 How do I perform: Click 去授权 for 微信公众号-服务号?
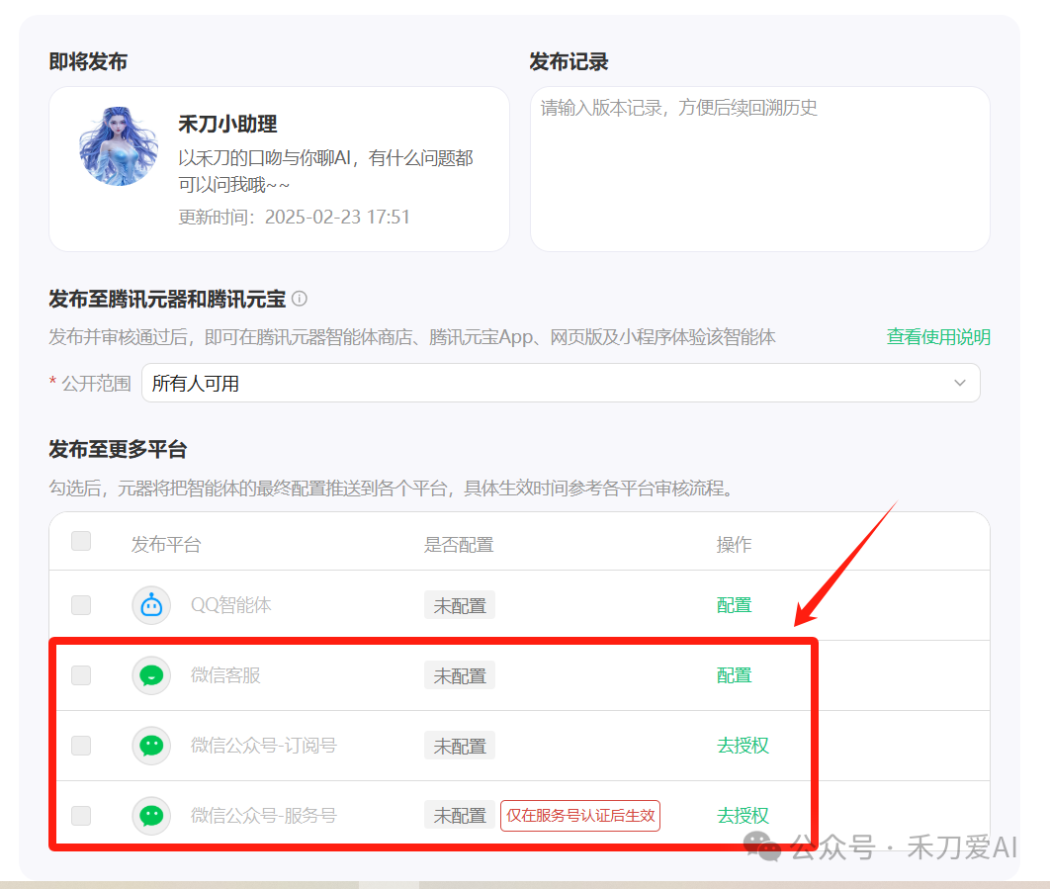743,815
